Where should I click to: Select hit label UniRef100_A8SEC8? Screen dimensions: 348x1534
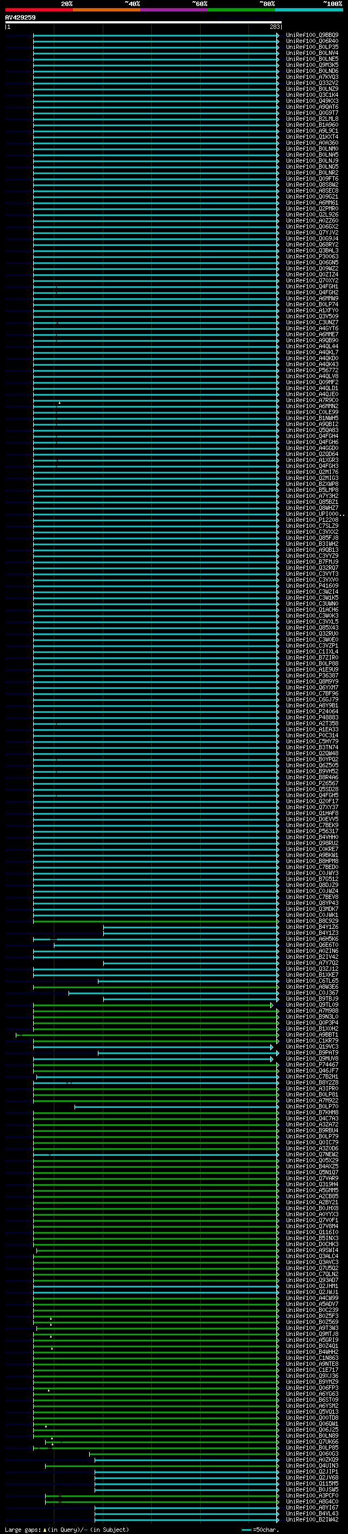point(312,190)
